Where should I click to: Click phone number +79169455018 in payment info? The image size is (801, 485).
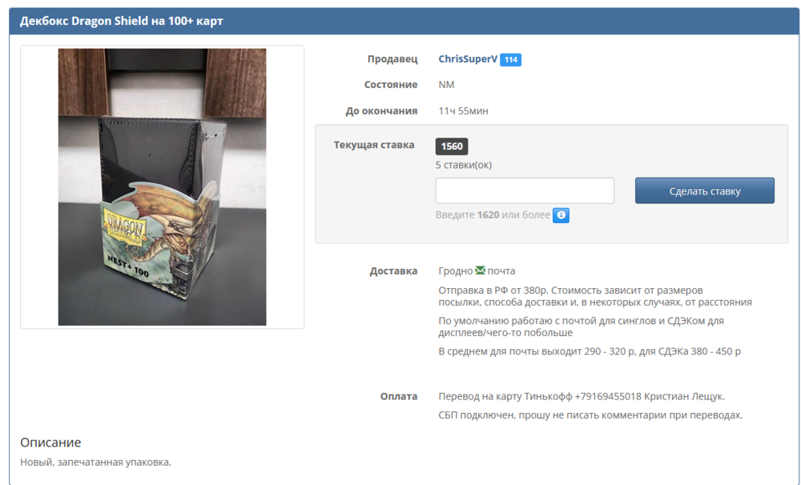(x=608, y=396)
